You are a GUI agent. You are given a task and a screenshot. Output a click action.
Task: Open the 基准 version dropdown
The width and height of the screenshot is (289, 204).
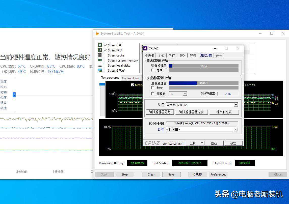click(236, 105)
